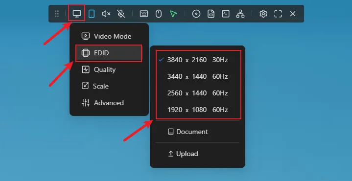The height and width of the screenshot is (181, 352).
Task: Choose 2560 x 1440 60Hz EDID
Action: [x=198, y=93]
